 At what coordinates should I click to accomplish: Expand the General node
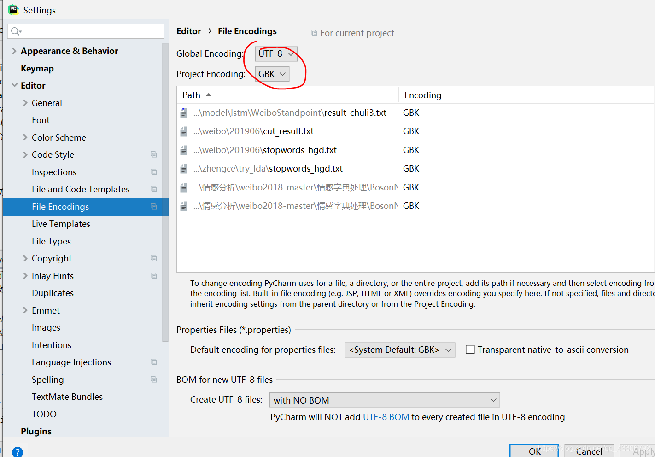(25, 103)
